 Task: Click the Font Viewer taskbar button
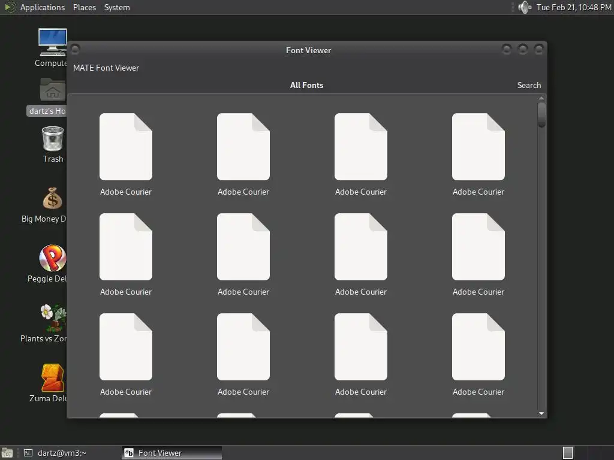pos(171,453)
